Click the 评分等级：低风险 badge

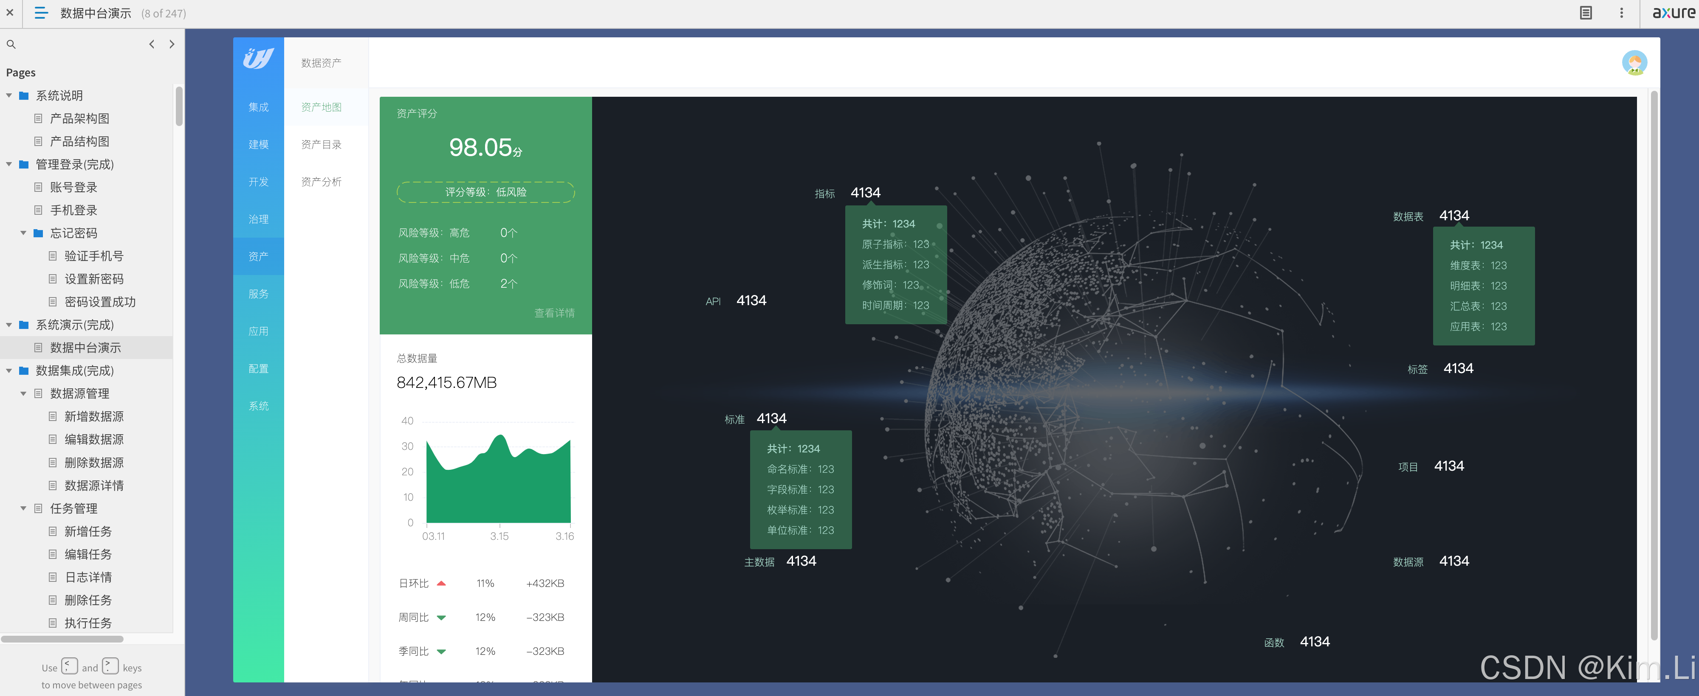(x=485, y=192)
